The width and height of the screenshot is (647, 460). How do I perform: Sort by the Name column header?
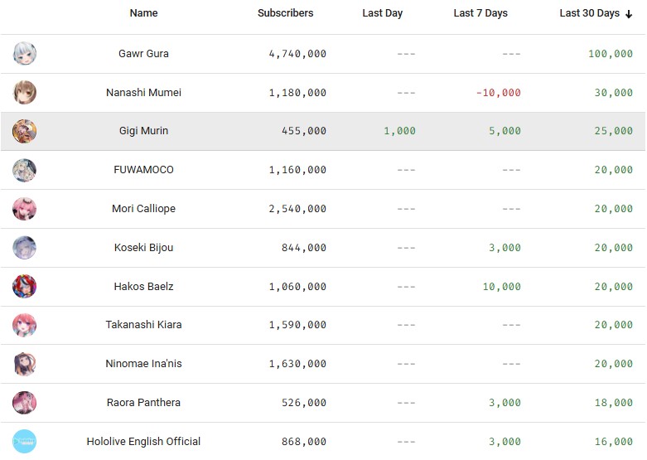tap(143, 13)
